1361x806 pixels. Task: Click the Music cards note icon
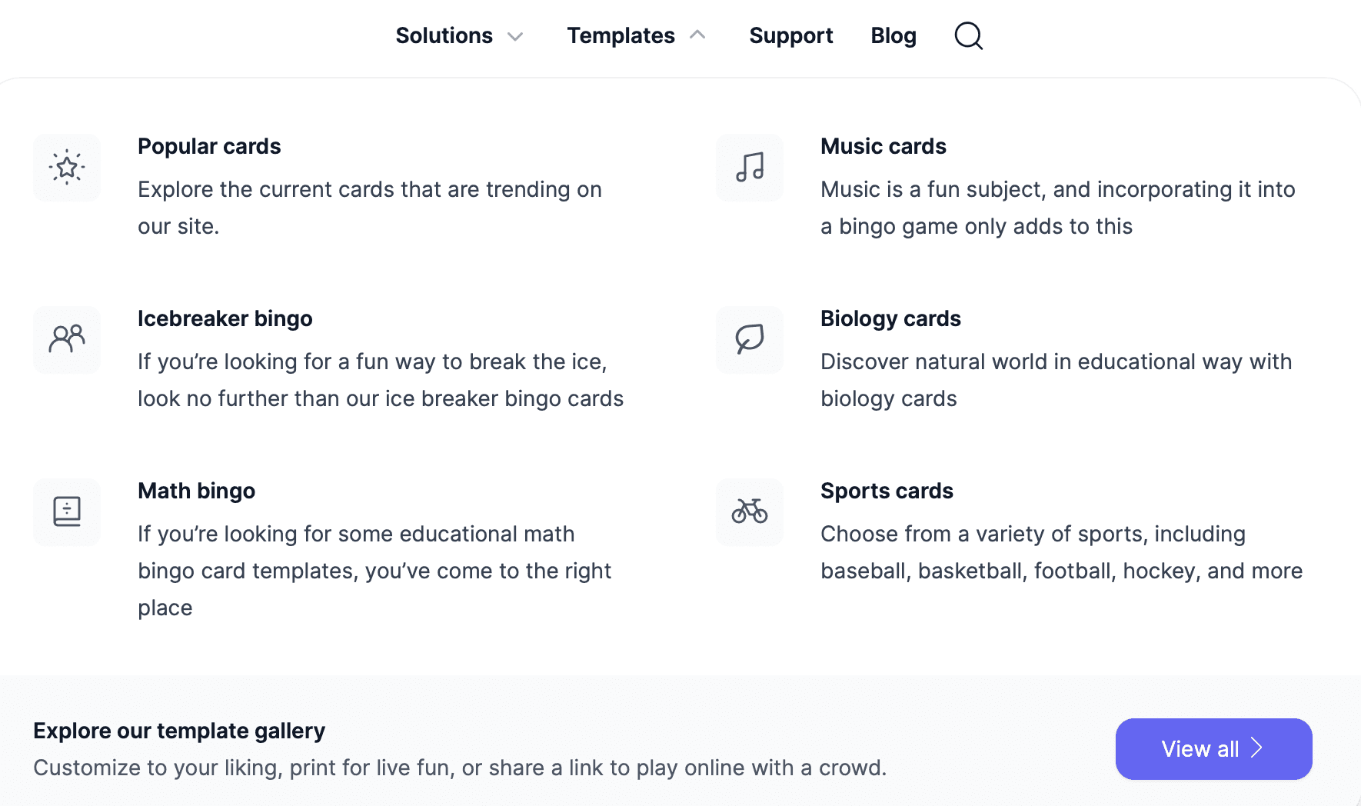coord(750,168)
